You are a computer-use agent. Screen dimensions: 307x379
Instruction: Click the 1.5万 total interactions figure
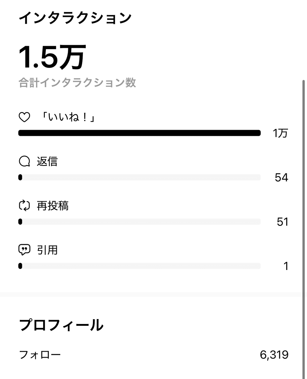click(52, 57)
